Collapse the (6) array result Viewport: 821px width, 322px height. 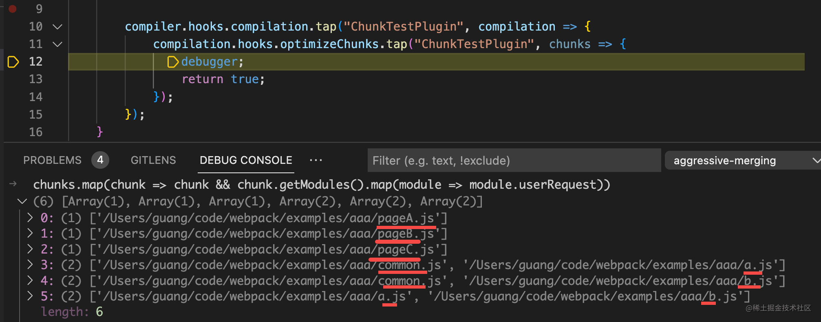(x=22, y=201)
